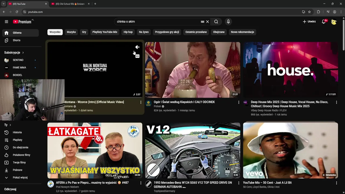Open options menu for 50 Cent mix
Screen dimensions: 345x194
coord(336,183)
